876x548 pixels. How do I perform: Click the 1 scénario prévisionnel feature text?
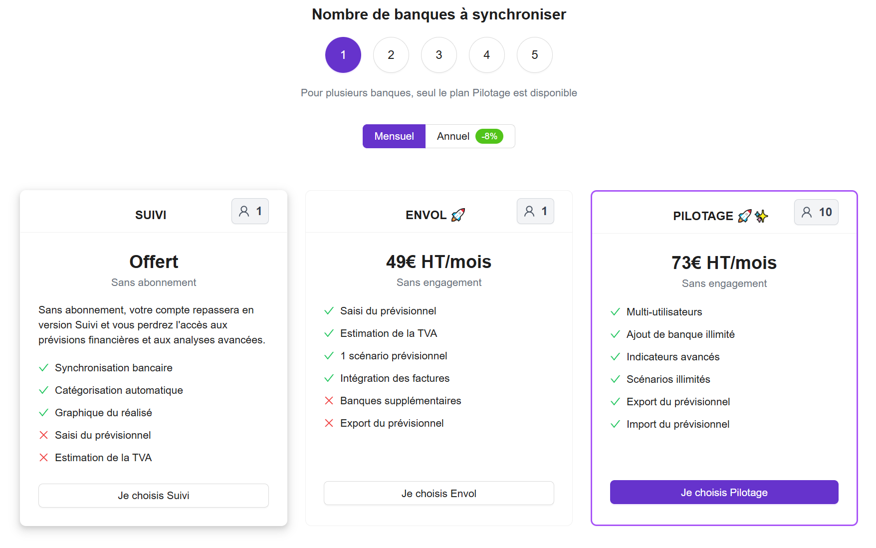point(394,356)
